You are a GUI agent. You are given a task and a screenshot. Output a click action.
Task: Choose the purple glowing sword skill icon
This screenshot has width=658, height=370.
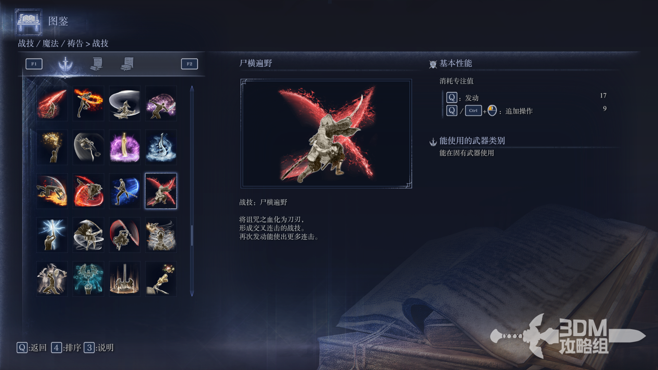pyautogui.click(x=125, y=147)
